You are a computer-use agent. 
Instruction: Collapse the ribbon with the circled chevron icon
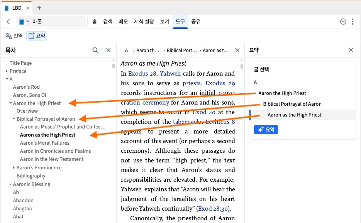343,22
